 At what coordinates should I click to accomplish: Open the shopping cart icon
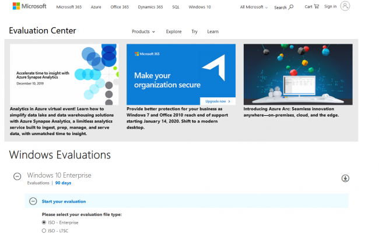tap(317, 6)
